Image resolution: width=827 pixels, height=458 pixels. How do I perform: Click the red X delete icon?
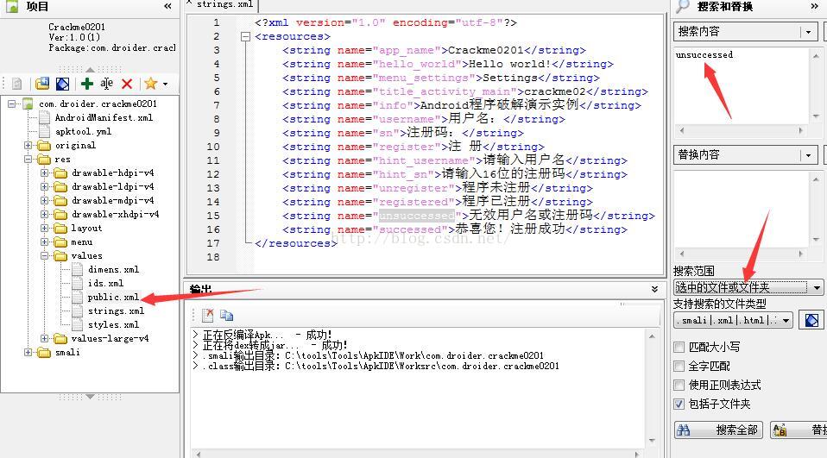[127, 84]
